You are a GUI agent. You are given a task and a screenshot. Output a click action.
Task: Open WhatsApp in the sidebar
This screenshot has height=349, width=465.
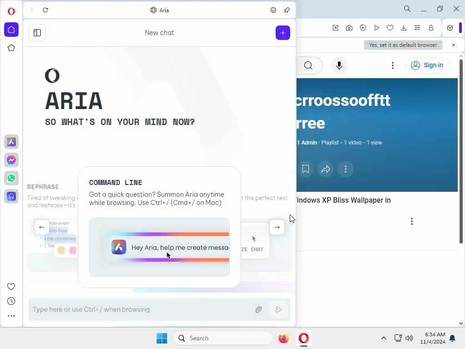pos(11,178)
